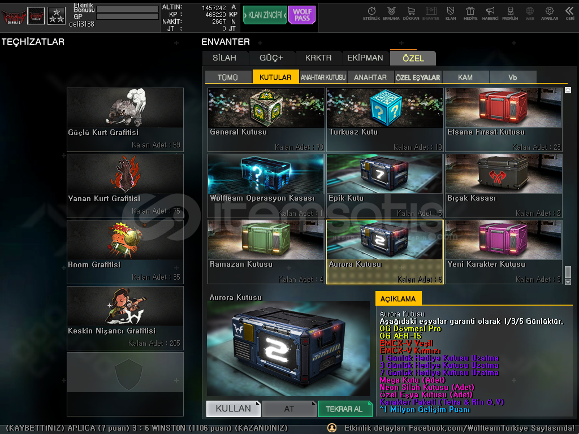Click the large Aurora Kutusu preview image
Screen dimensions: 579x434
(x=288, y=349)
